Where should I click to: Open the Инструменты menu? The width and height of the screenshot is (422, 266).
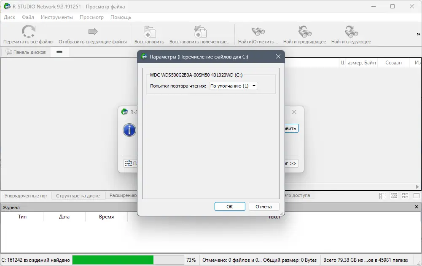pos(57,17)
